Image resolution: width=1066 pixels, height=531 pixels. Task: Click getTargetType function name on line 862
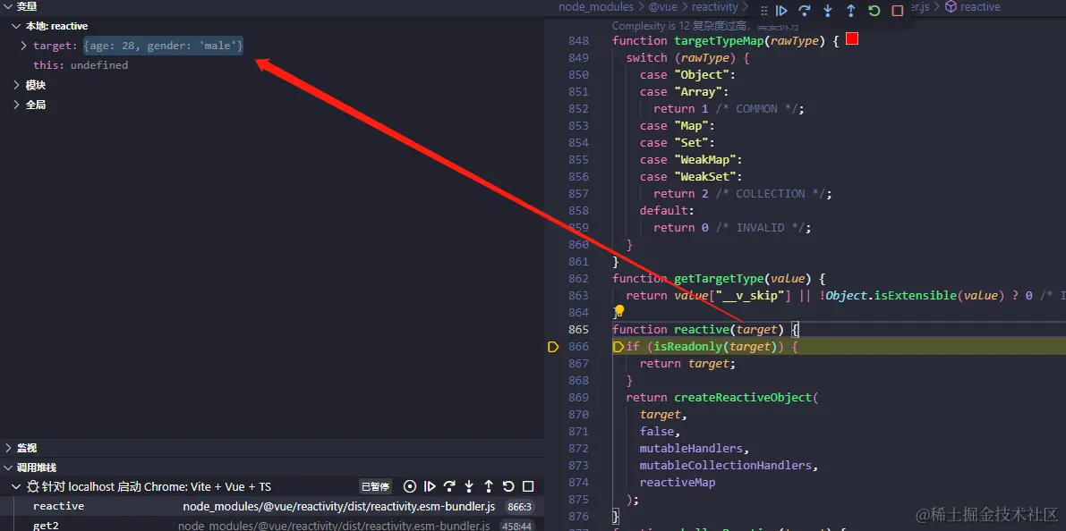(x=718, y=278)
